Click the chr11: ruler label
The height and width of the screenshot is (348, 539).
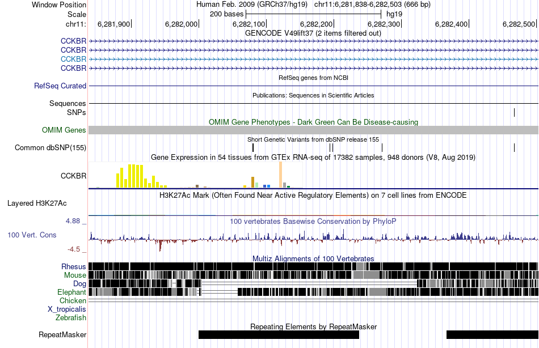[x=76, y=24]
